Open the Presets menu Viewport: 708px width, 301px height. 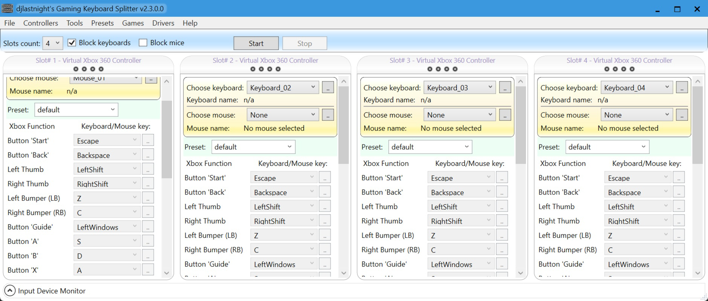(102, 23)
